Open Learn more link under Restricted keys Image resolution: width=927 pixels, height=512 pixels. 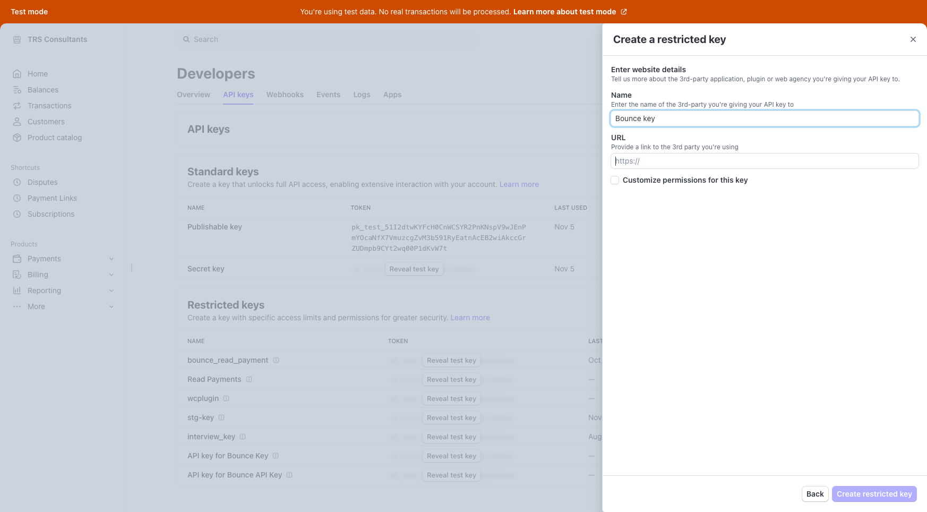click(x=470, y=318)
